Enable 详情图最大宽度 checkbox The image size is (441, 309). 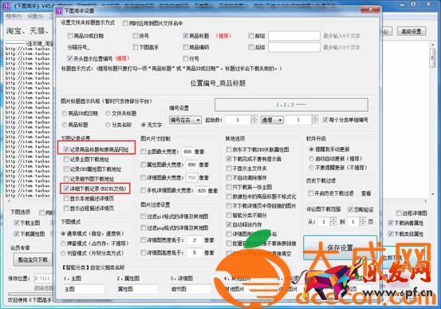pos(144,178)
